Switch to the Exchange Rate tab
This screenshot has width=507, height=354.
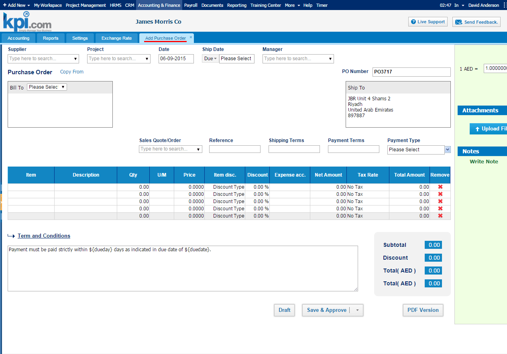point(116,38)
